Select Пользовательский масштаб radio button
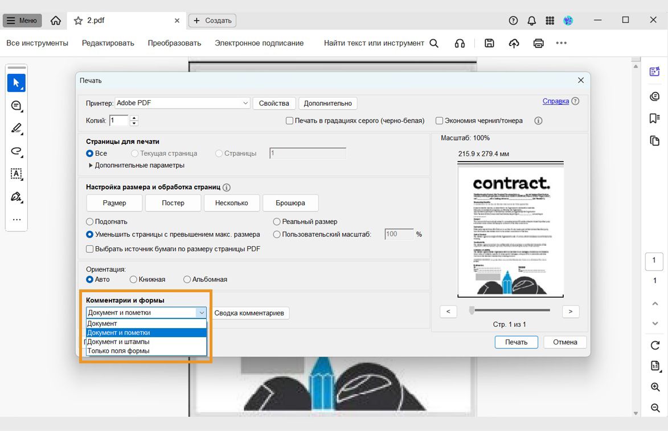Screen dimensions: 668x431 click(277, 234)
